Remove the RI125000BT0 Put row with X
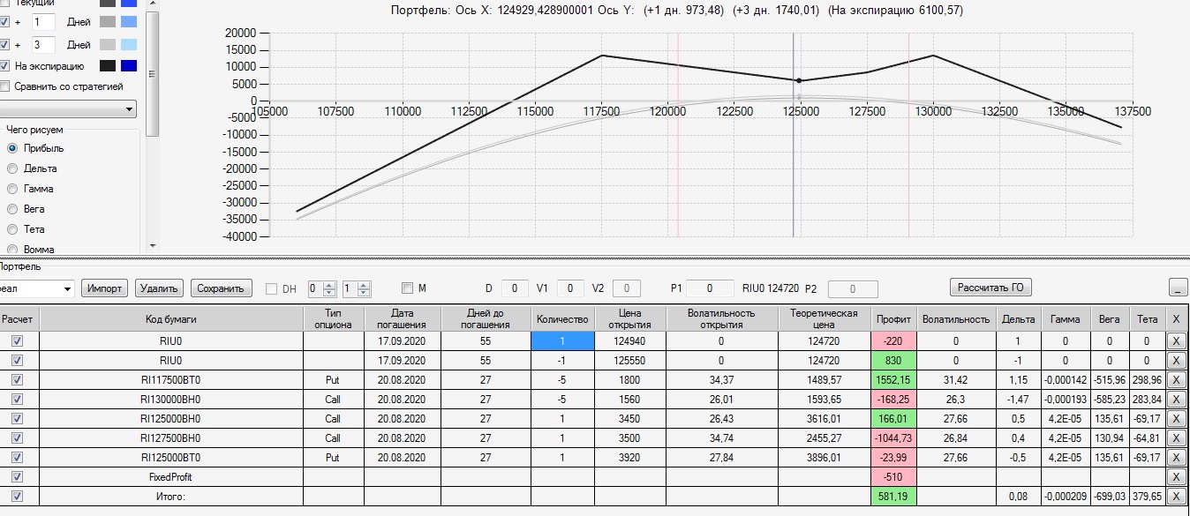This screenshot has height=516, width=1190. 1176,457
